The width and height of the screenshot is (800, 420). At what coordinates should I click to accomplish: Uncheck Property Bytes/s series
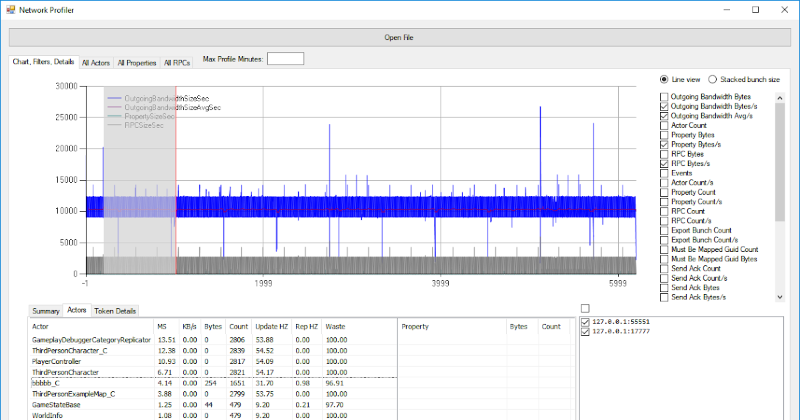664,144
